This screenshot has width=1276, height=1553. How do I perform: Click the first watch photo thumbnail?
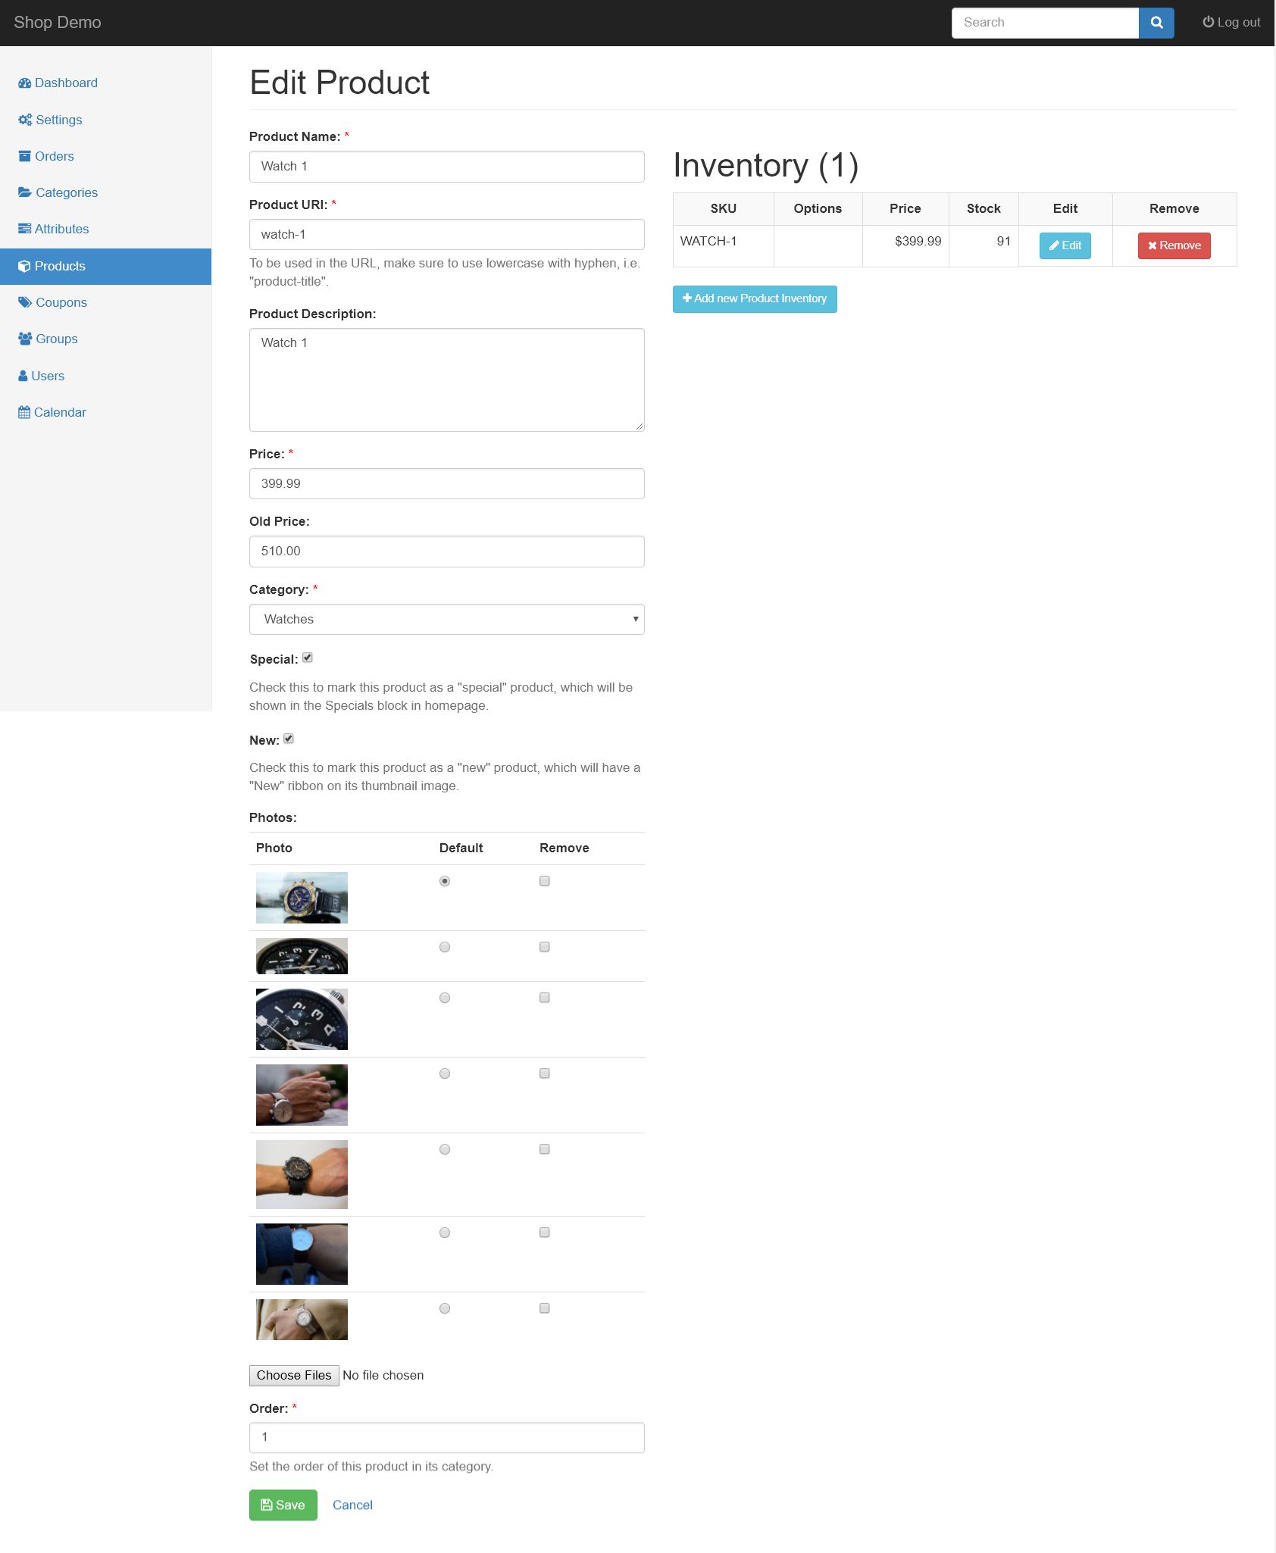(x=302, y=898)
